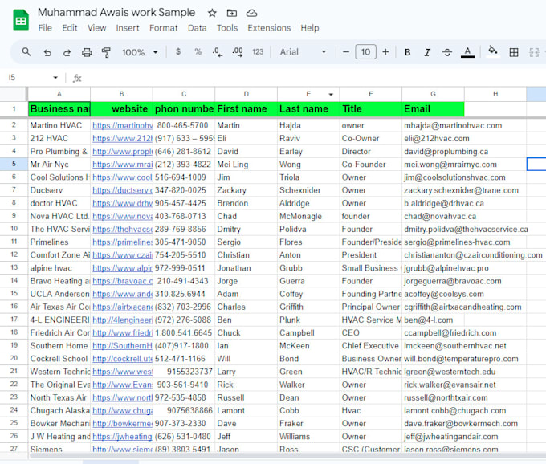Undo the last action
The height and width of the screenshot is (464, 546).
47,52
